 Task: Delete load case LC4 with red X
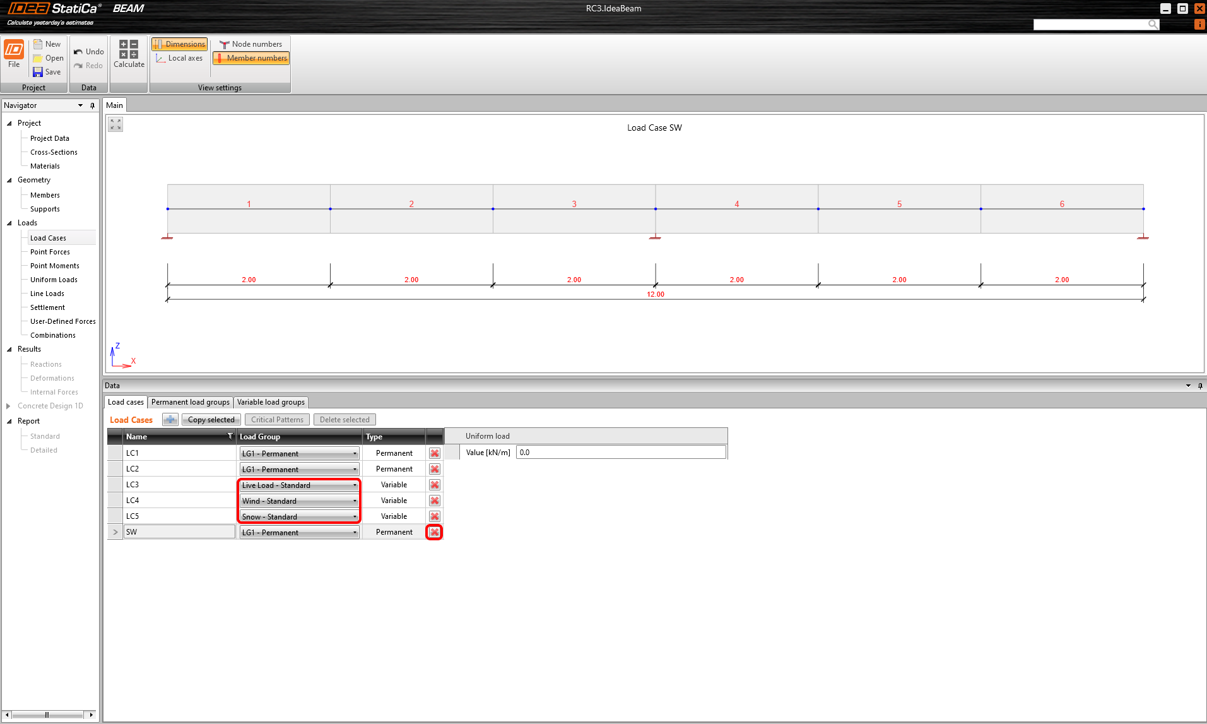click(435, 501)
